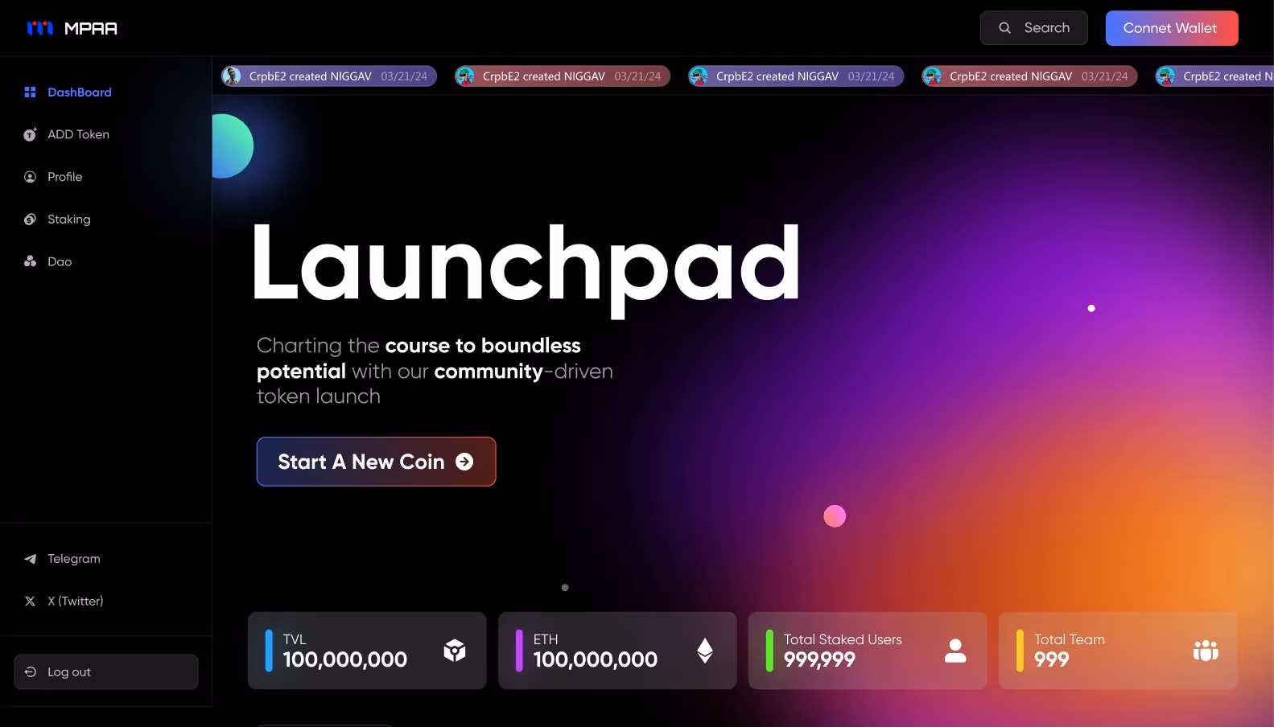Screen dimensions: 1274x727
Task: Click the cube icon in TVL card
Action: tap(455, 651)
